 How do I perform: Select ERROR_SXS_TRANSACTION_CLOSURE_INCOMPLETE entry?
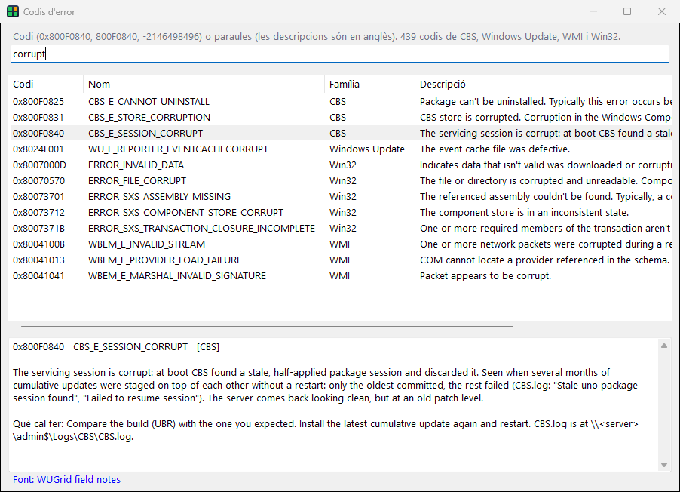201,229
